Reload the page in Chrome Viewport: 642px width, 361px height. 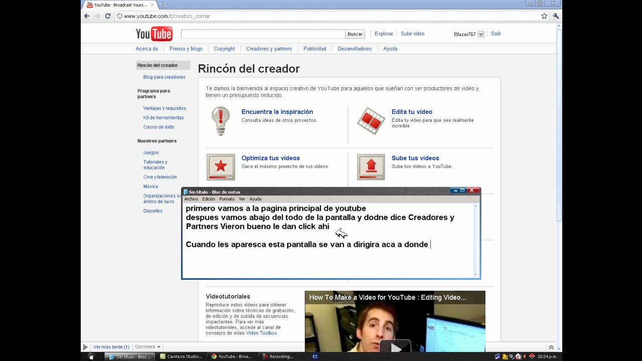107,16
